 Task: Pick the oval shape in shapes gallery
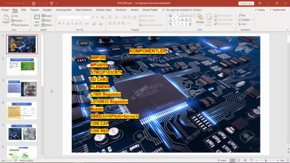(186, 16)
